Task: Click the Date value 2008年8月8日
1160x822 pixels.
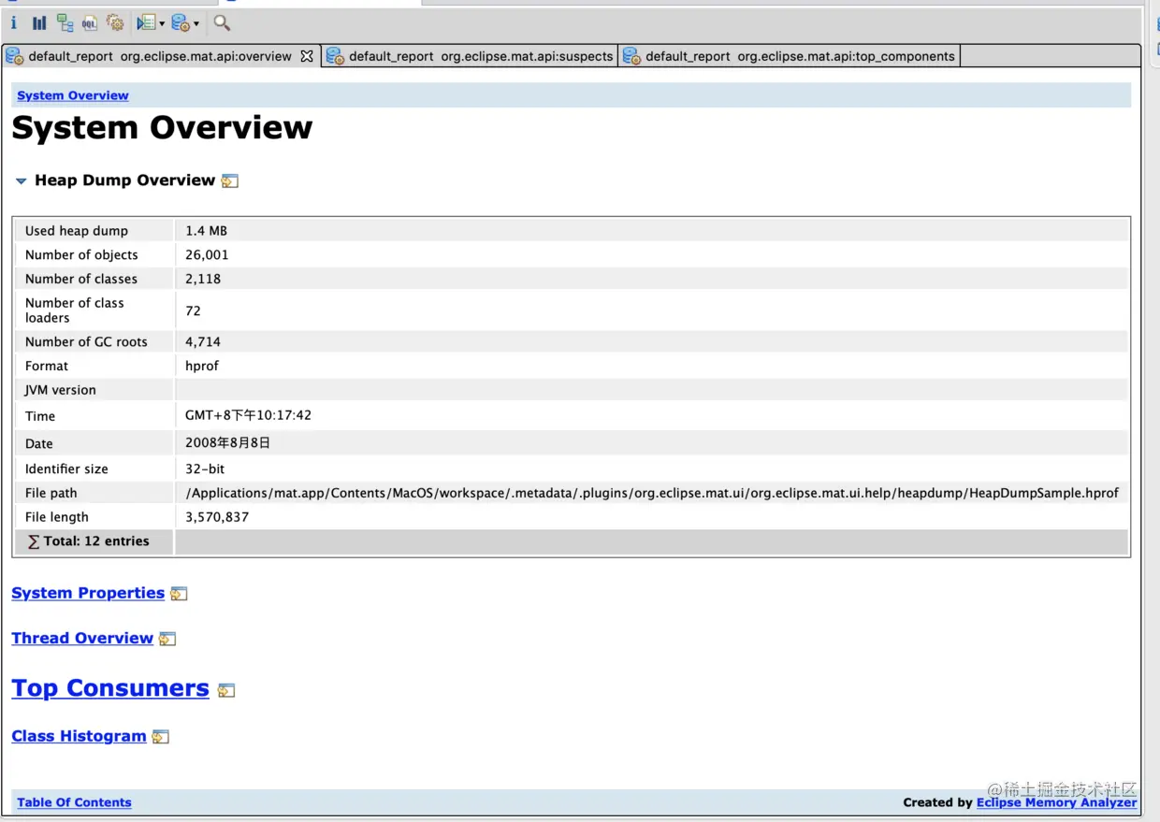Action: (x=227, y=443)
